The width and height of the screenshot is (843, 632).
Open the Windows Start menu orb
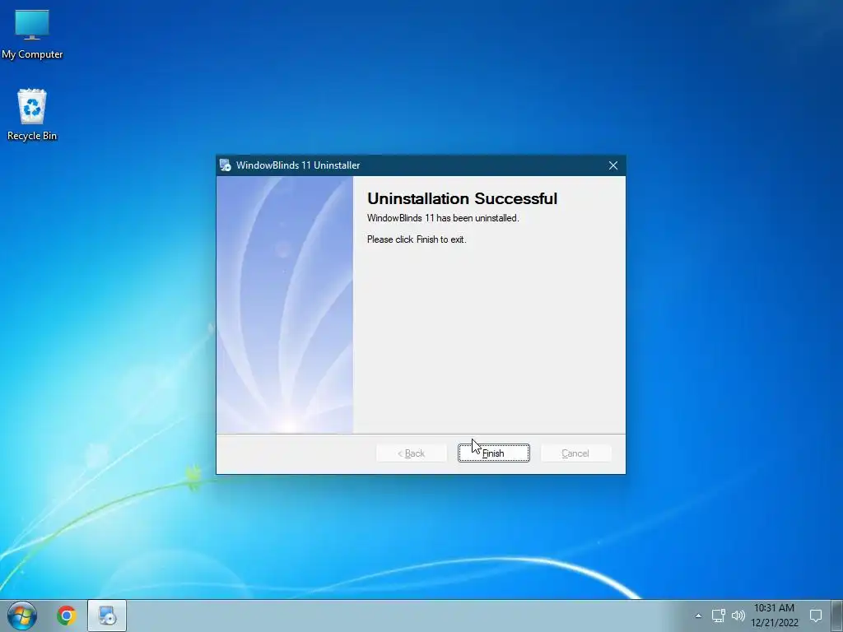(22, 616)
